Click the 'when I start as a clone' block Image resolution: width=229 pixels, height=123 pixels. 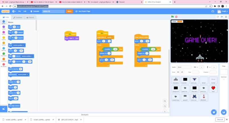point(141,37)
